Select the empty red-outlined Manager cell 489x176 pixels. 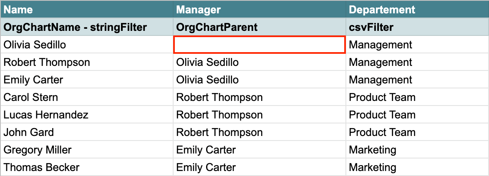tap(259, 45)
